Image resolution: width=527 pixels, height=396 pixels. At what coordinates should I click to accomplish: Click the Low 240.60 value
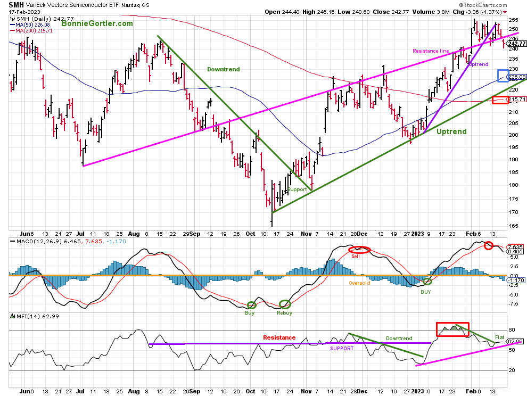pyautogui.click(x=353, y=12)
